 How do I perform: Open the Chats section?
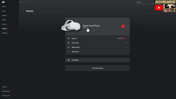(x=4, y=20)
